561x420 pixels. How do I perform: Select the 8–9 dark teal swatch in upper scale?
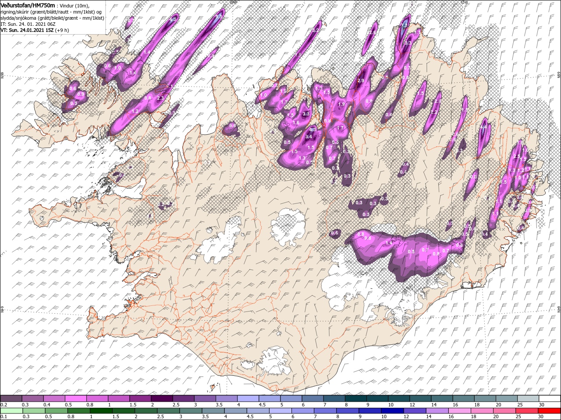pyautogui.click(x=356, y=399)
